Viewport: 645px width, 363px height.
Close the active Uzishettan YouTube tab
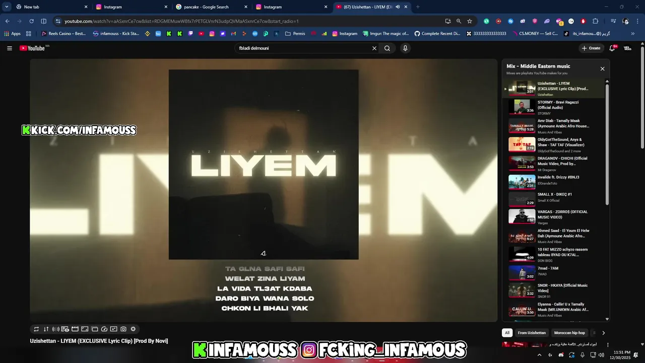click(x=406, y=7)
